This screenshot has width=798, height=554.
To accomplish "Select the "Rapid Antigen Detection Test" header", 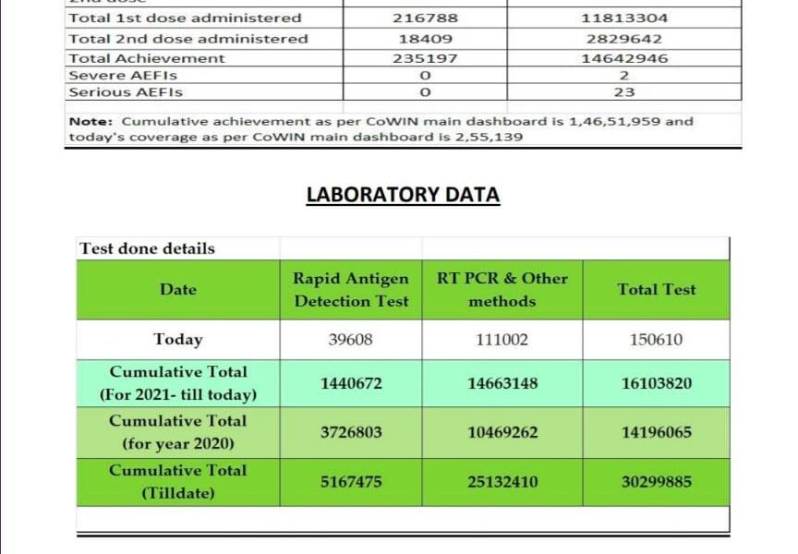I will point(351,290).
